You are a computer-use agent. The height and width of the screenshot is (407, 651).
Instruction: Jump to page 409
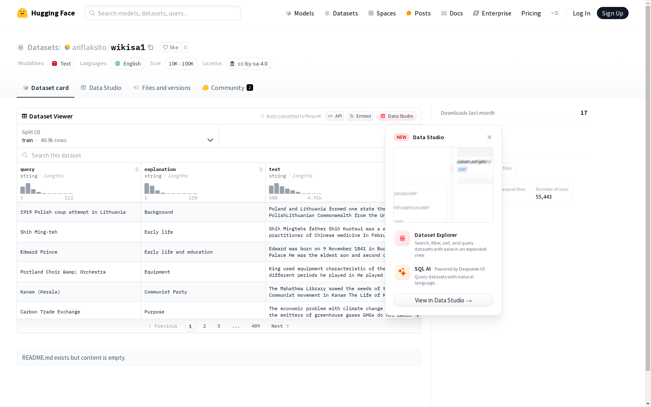256,326
